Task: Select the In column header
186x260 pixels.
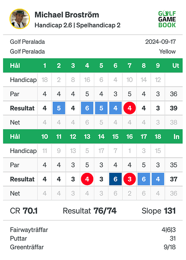Action: [x=177, y=136]
